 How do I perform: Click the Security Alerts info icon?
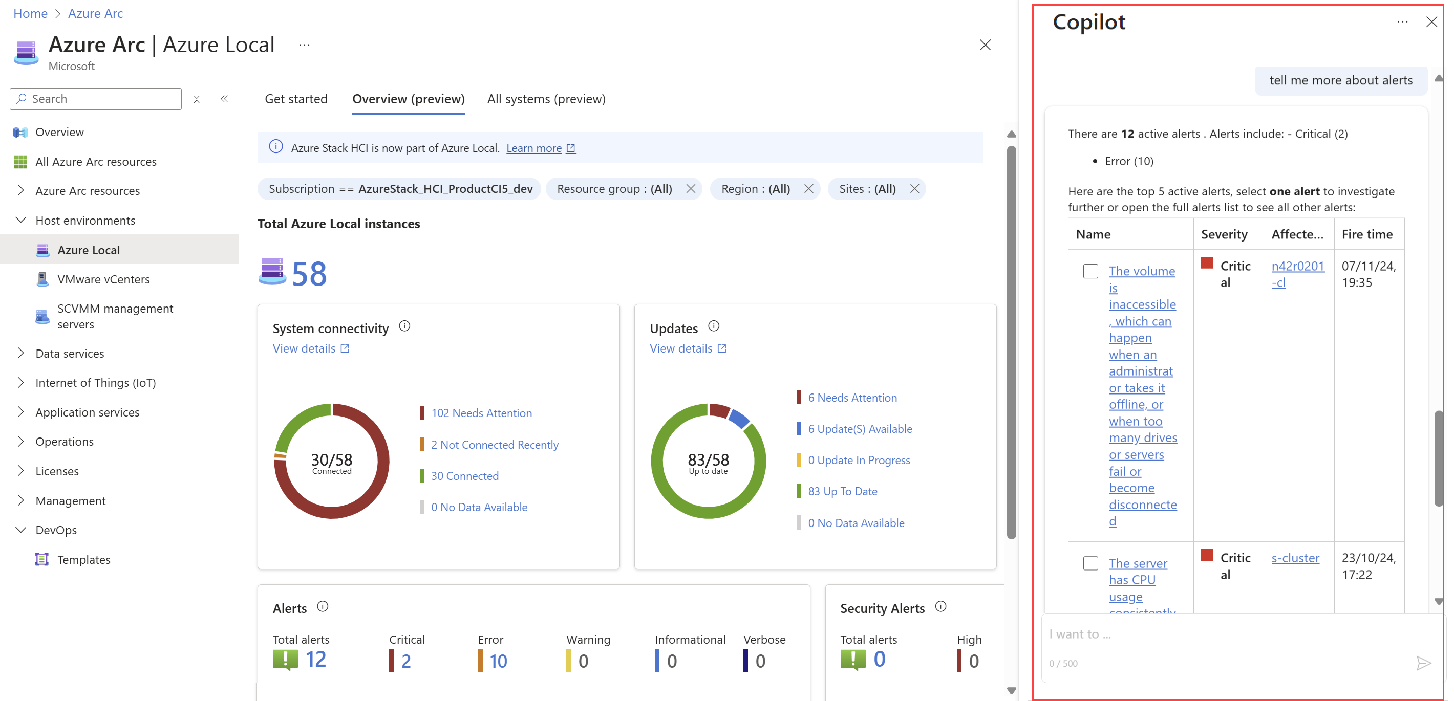(x=940, y=606)
